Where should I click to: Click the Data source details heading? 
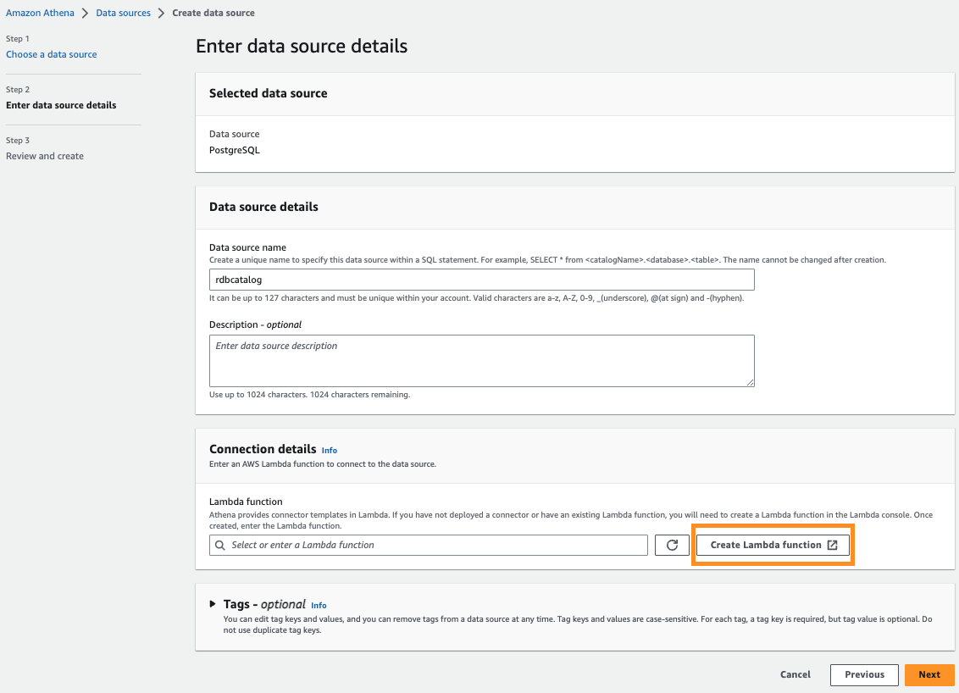click(263, 207)
